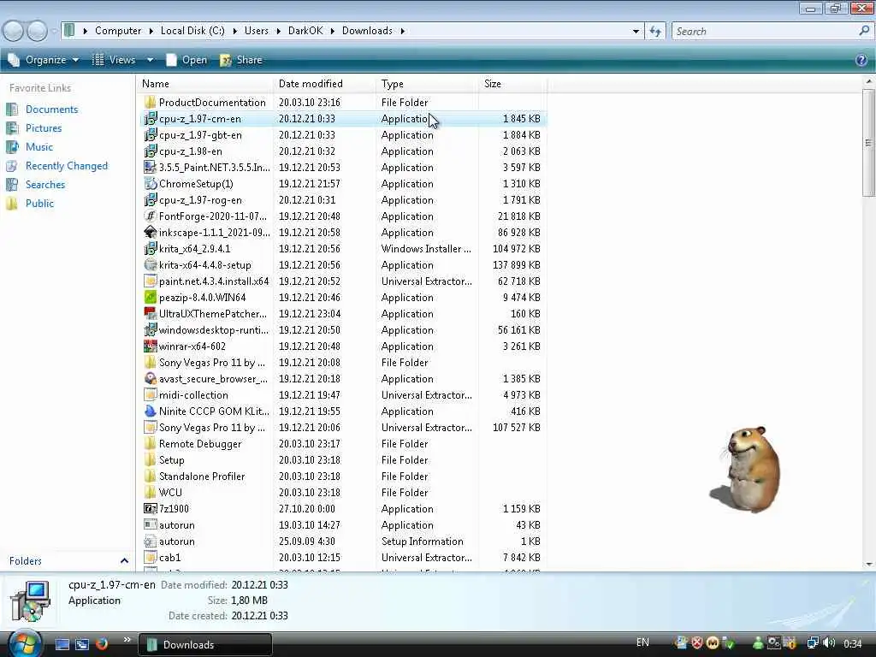876x657 pixels.
Task: Open the Views dropdown arrow
Action: [150, 60]
